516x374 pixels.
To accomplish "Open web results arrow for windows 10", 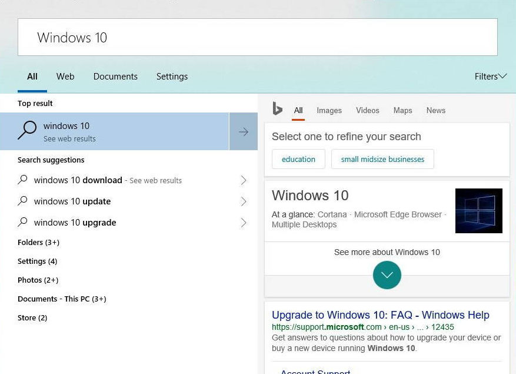I will point(244,131).
